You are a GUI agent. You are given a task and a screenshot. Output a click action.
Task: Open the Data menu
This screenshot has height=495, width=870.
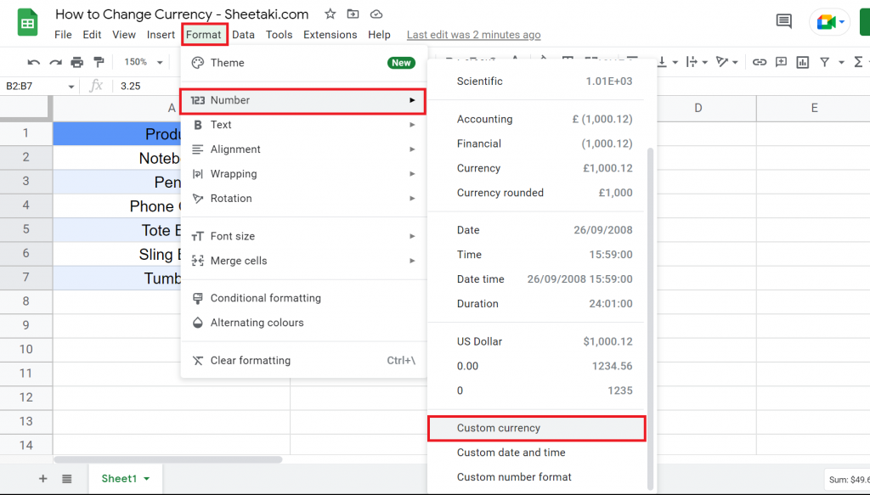(x=243, y=35)
